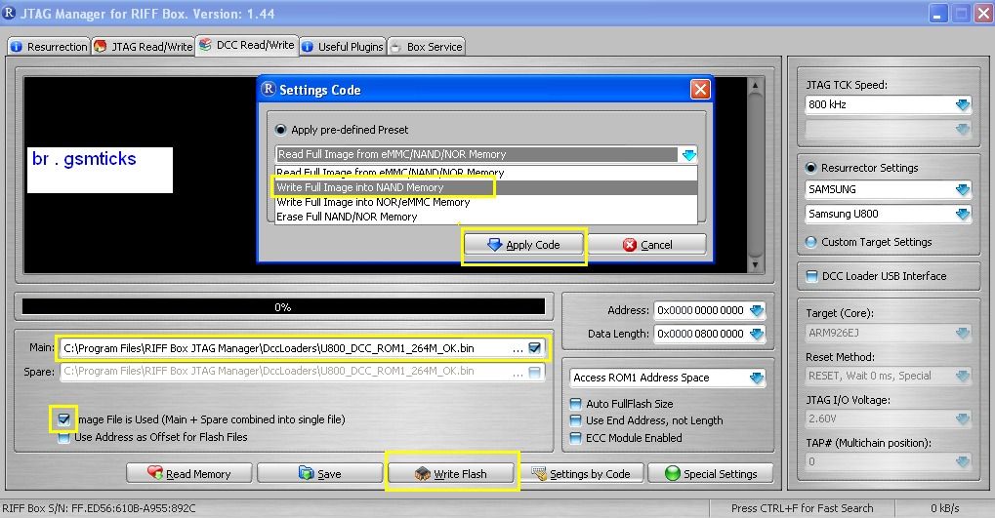995x518 pixels.
Task: Toggle Image File is Used checkbox
Action: tap(63, 419)
